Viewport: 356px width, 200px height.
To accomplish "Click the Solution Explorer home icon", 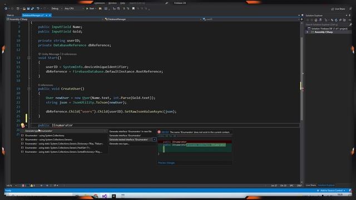I will (316, 20).
